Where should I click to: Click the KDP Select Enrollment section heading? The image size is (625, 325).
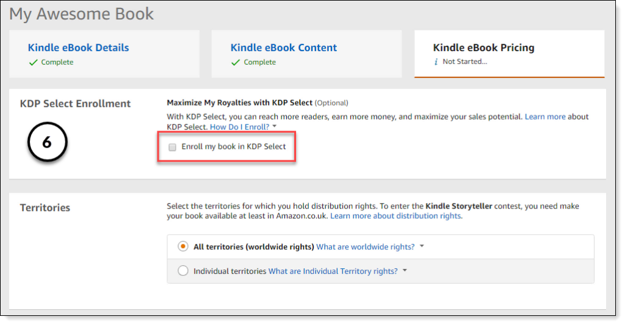tap(75, 104)
